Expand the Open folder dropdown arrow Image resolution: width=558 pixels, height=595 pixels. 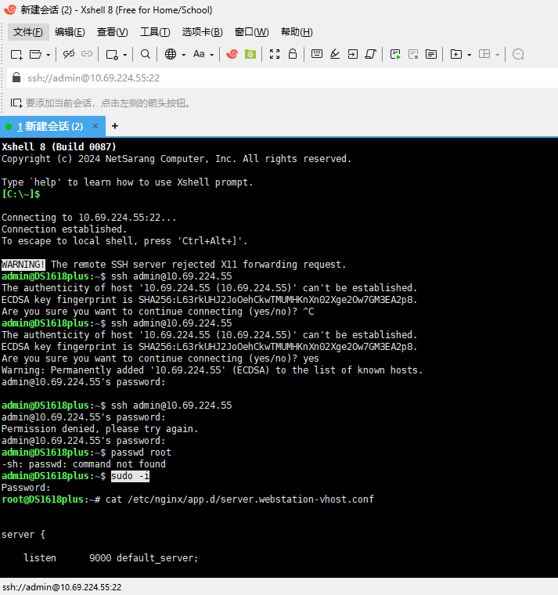point(48,55)
